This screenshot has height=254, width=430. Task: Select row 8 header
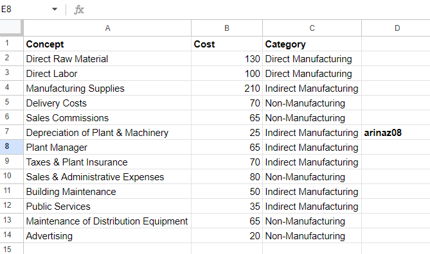[x=7, y=146]
